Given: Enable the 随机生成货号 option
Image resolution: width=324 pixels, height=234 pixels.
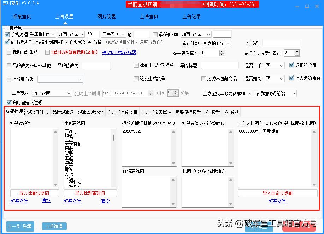Looking at the screenshot, I should pos(136,79).
